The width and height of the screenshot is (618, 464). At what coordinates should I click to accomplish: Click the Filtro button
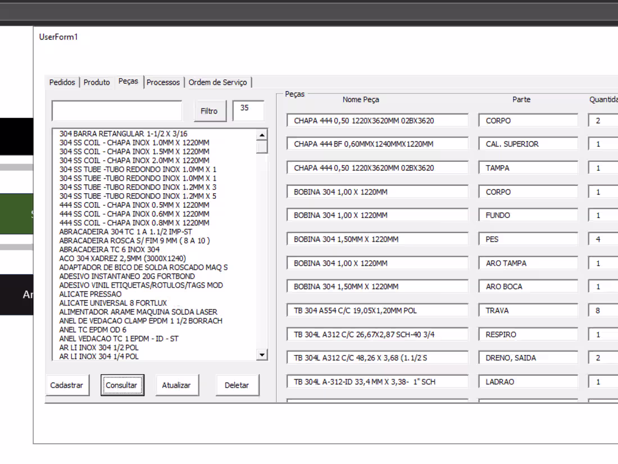pyautogui.click(x=210, y=111)
